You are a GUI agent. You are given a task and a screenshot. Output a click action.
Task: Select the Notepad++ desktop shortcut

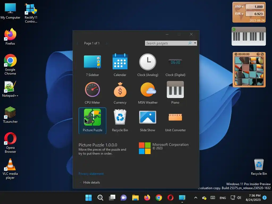10,89
